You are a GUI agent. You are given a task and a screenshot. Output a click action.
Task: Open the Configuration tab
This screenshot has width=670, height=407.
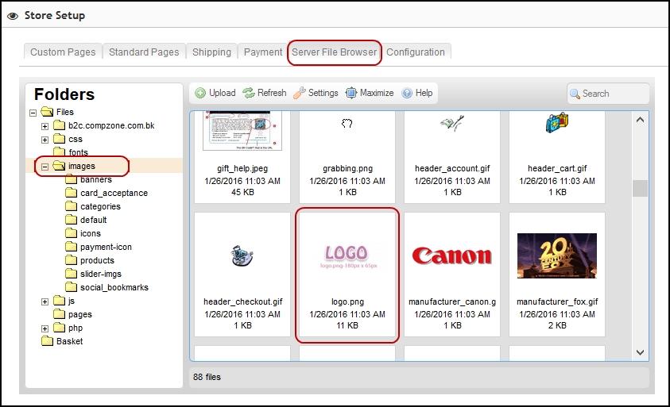click(x=416, y=52)
